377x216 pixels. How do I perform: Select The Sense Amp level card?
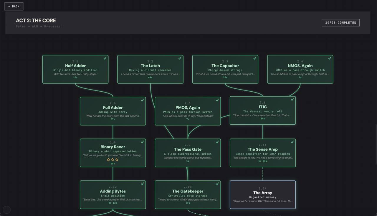262,153
